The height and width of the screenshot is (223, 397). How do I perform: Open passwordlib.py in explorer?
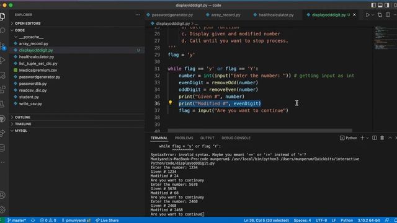pyautogui.click(x=33, y=84)
